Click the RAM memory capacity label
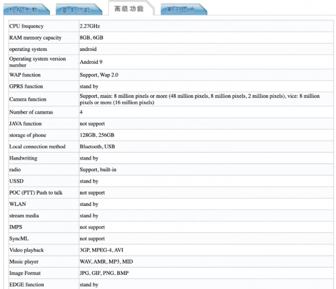The height and width of the screenshot is (289, 336). pyautogui.click(x=36, y=38)
